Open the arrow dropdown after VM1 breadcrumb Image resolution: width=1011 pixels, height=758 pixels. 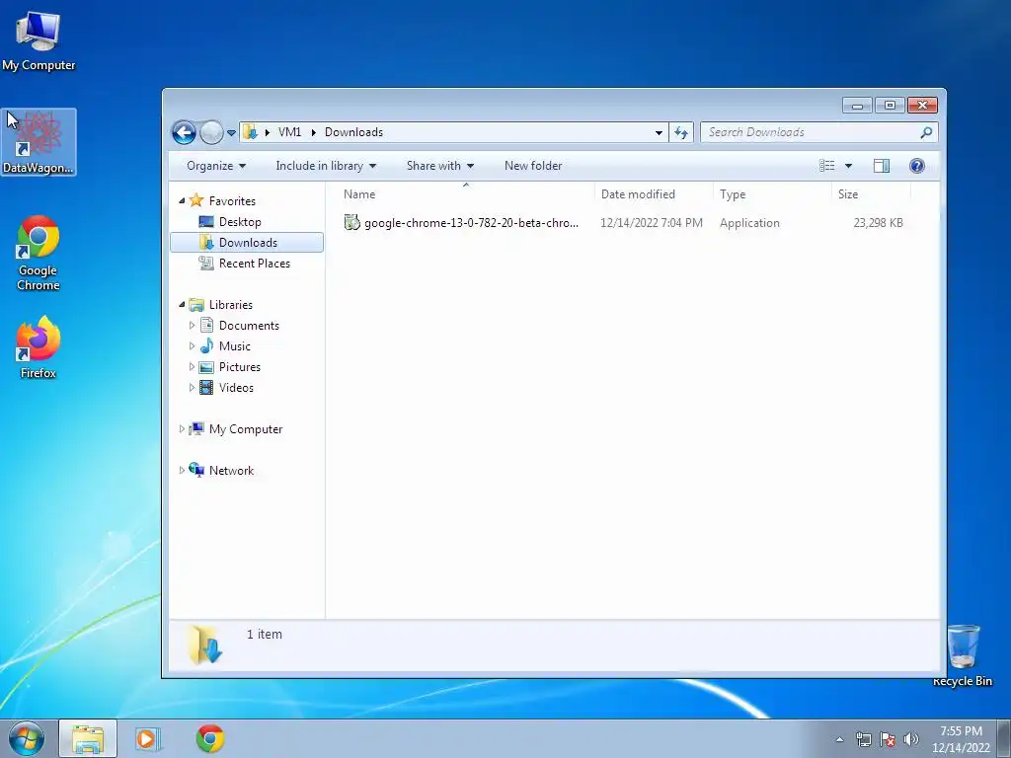pyautogui.click(x=313, y=133)
